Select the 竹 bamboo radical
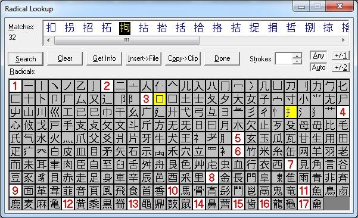Screen dimensions: 358x218 point(251,151)
